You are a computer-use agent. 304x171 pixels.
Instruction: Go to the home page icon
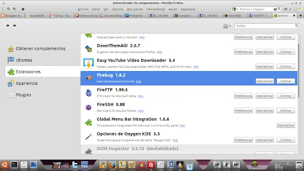23,9
